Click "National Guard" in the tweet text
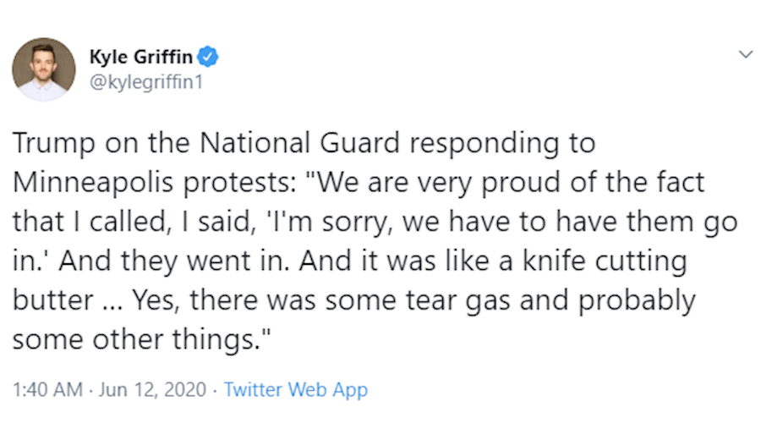The image size is (761, 440). [x=298, y=143]
